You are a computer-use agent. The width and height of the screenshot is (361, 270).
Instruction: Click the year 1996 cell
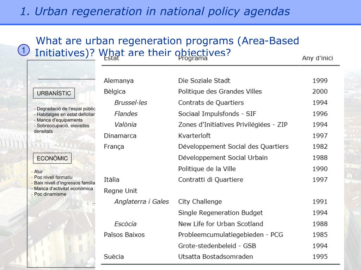tap(320, 114)
